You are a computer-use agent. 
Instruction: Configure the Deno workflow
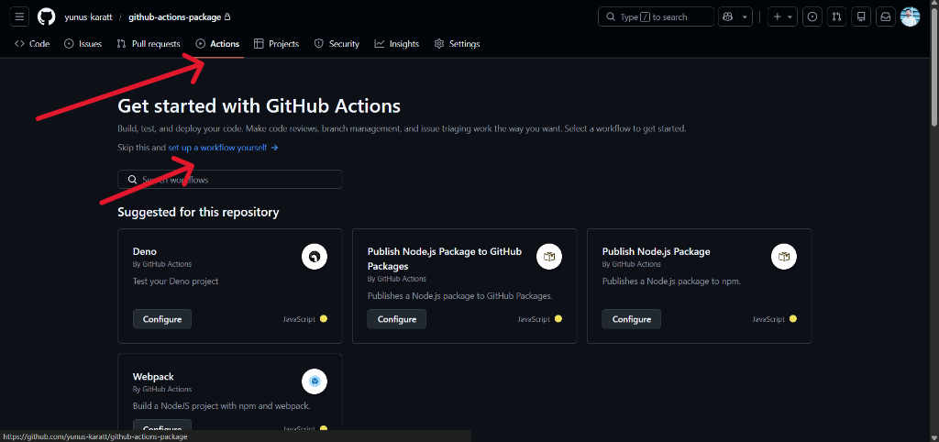click(162, 319)
